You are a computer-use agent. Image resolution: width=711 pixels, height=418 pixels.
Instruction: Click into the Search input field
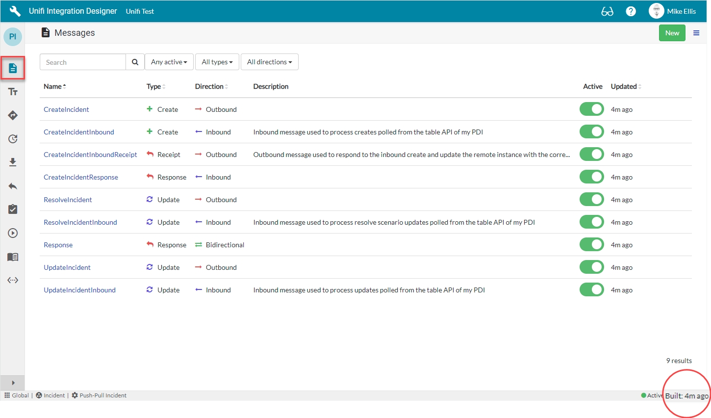[x=82, y=62]
